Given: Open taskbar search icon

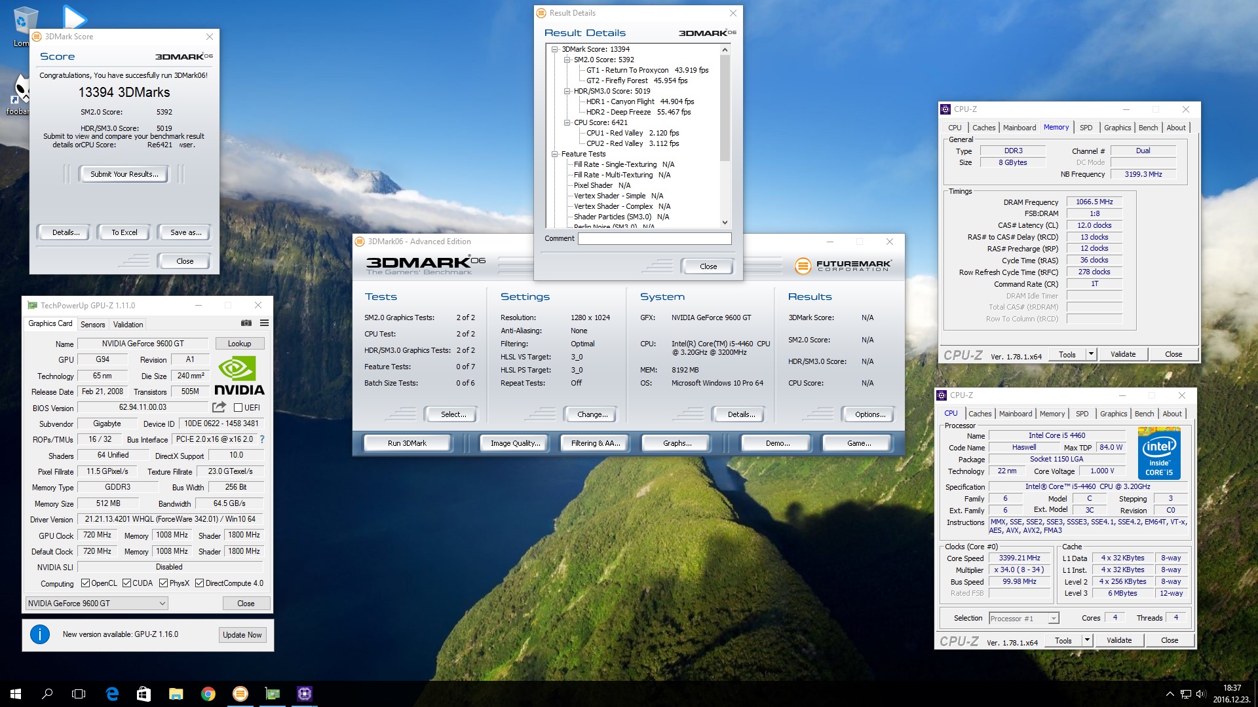Looking at the screenshot, I should (x=47, y=694).
